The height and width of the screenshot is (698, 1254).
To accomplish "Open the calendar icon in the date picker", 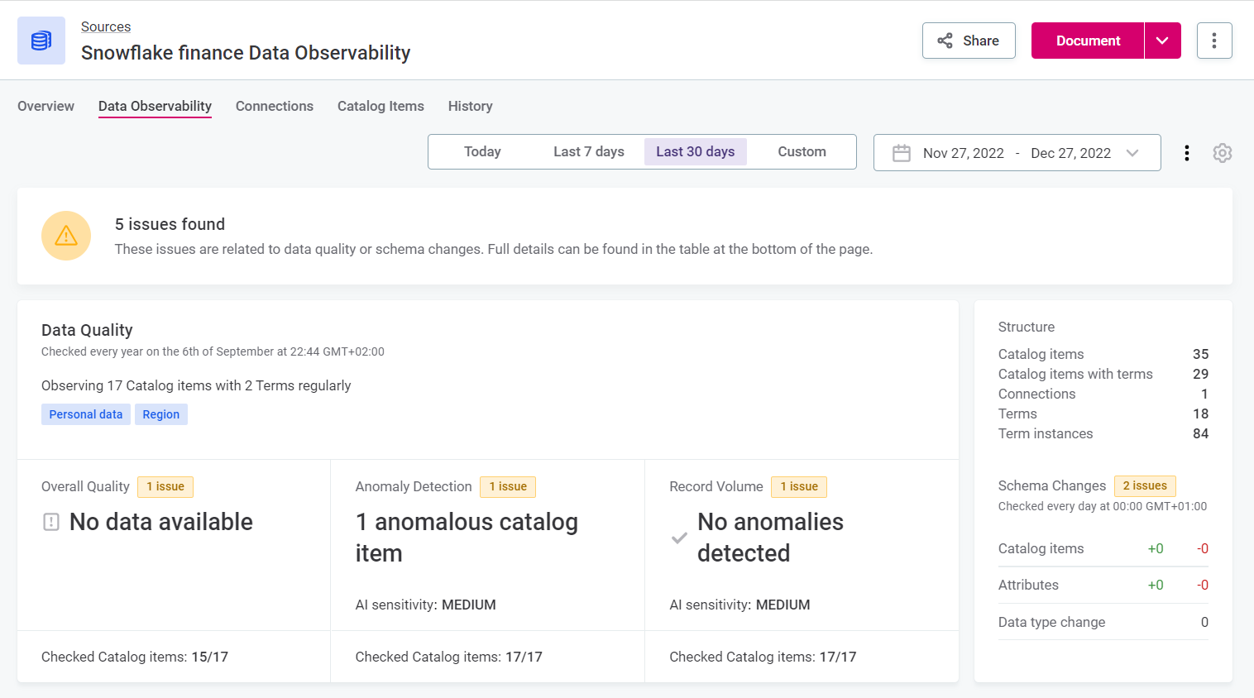I will [x=901, y=152].
